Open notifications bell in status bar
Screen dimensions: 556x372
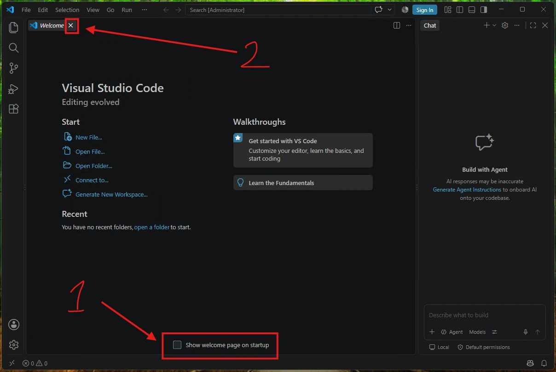(x=544, y=363)
